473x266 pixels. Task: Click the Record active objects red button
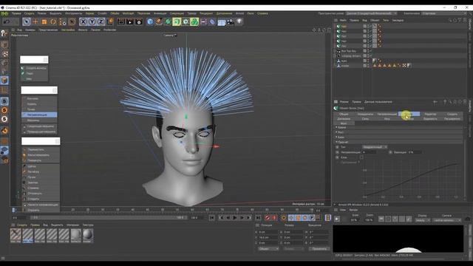[x=267, y=217]
